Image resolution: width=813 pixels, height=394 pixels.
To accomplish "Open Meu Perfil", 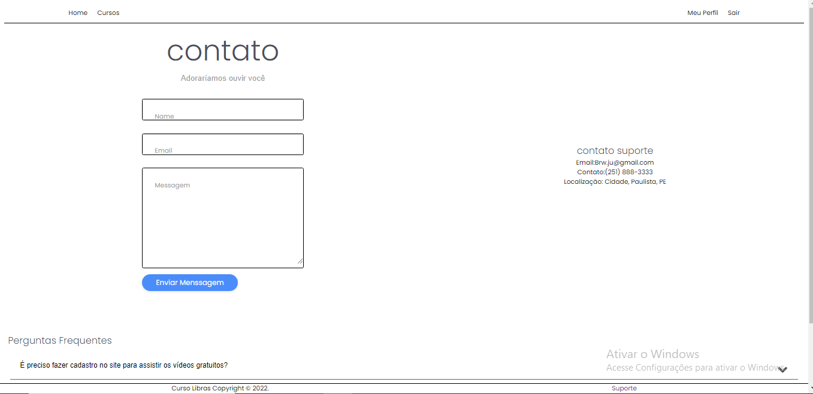I will coord(702,12).
